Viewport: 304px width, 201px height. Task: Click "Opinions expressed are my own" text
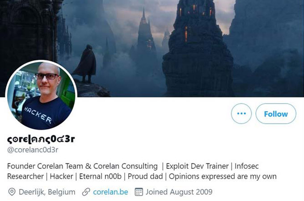coord(223,176)
